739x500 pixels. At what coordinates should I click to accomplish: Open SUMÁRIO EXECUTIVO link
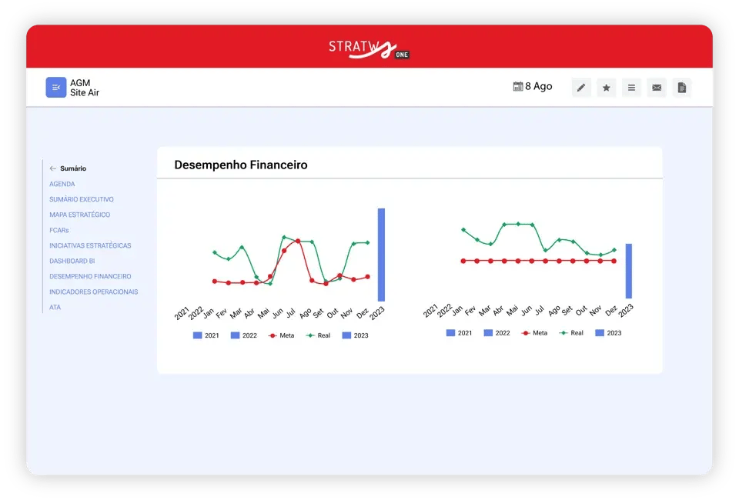82,199
